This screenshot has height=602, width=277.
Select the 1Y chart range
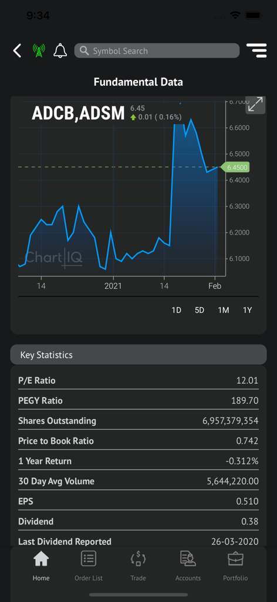tap(248, 310)
